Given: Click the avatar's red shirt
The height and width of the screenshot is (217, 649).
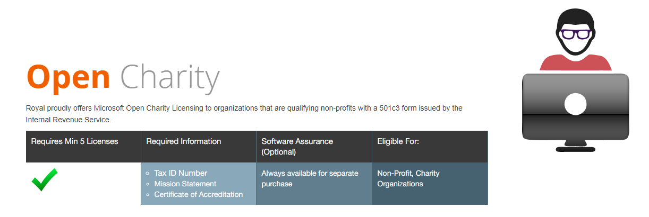Looking at the screenshot, I should [575, 61].
